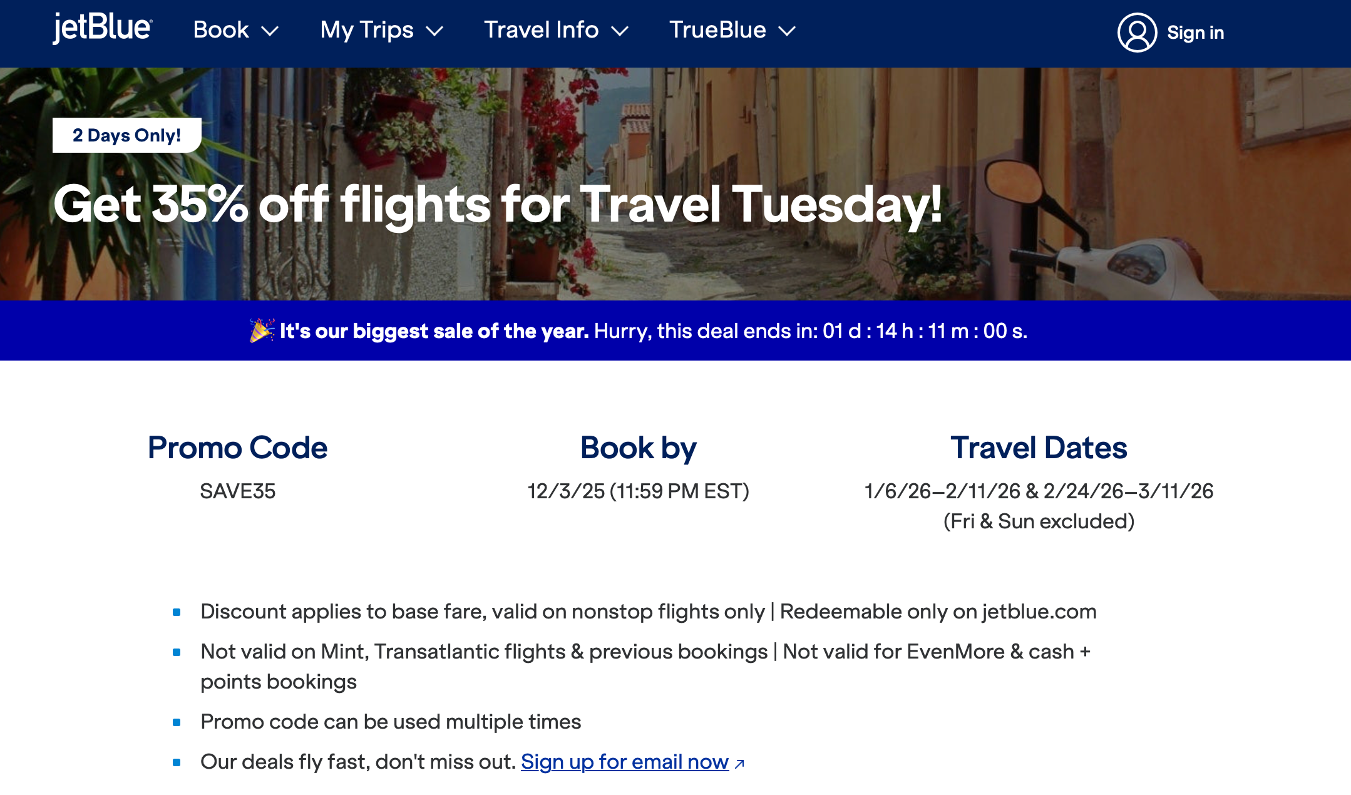Click the external link arrow next to email signup
This screenshot has height=795, width=1351.
(x=740, y=764)
